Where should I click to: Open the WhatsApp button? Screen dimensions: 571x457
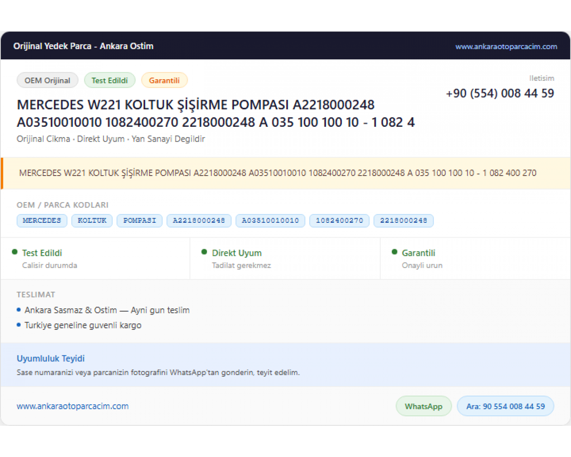[424, 406]
